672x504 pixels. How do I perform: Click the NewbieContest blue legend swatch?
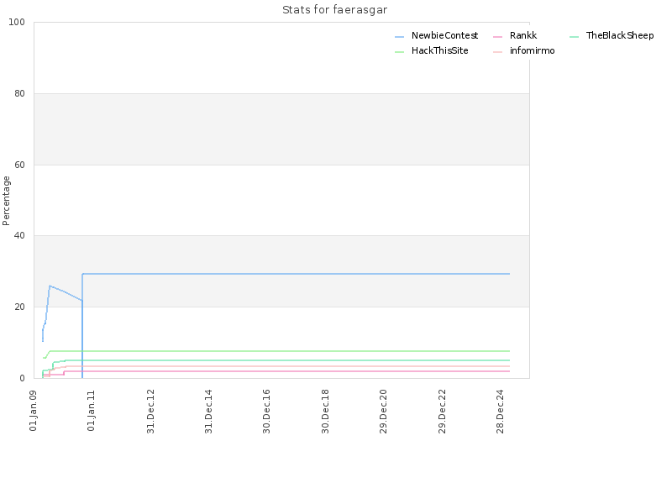coord(400,37)
